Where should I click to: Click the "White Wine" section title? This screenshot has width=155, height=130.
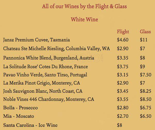84,19
